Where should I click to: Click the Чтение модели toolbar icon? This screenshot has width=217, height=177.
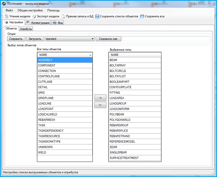7,16
